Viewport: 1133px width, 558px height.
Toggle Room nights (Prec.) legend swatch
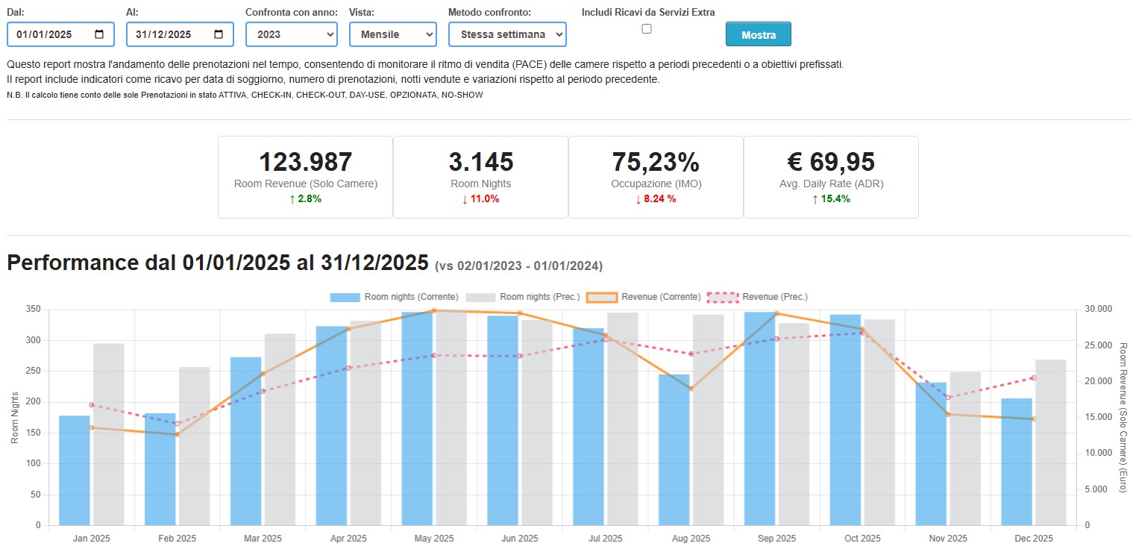click(x=480, y=297)
